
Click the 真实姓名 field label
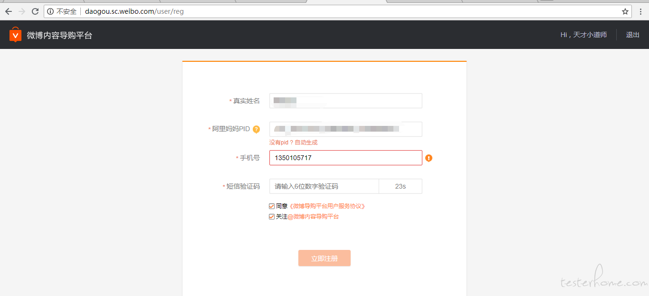tap(246, 101)
